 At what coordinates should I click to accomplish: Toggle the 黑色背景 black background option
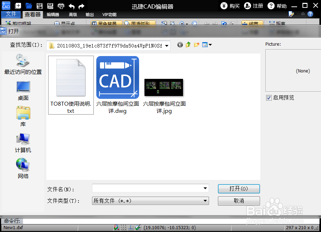(105, 22)
